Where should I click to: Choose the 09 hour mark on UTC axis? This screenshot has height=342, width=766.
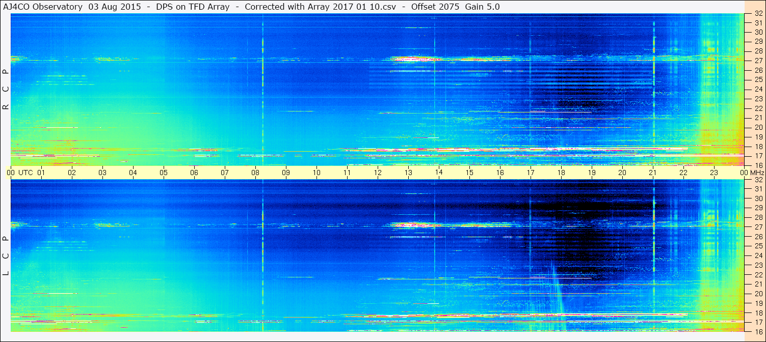coord(286,173)
